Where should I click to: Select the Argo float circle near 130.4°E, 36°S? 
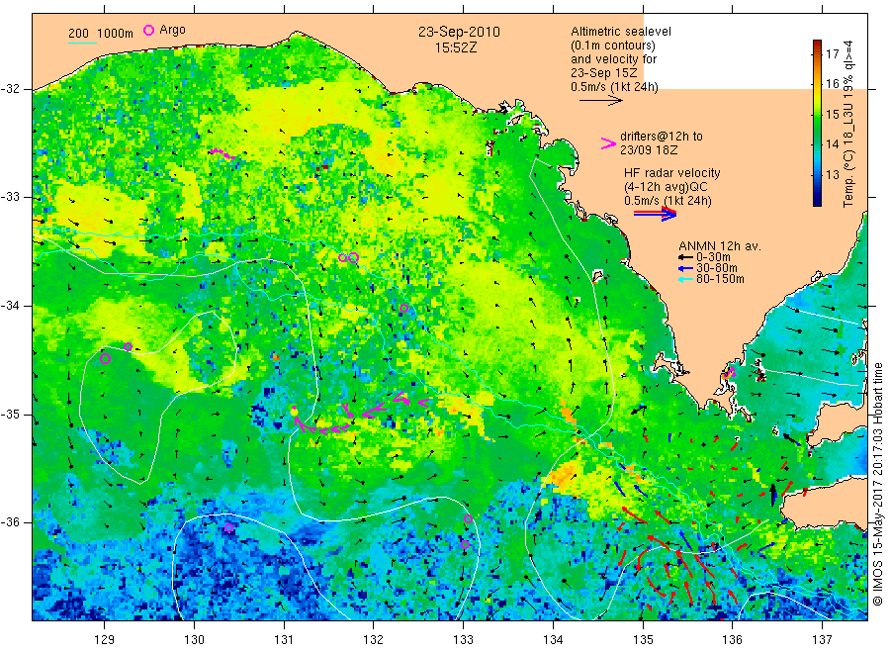(228, 528)
